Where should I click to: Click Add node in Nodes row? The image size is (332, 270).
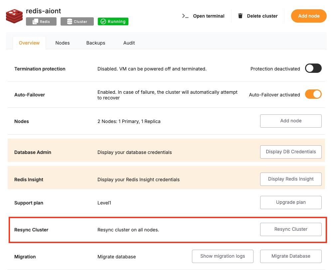pos(291,121)
